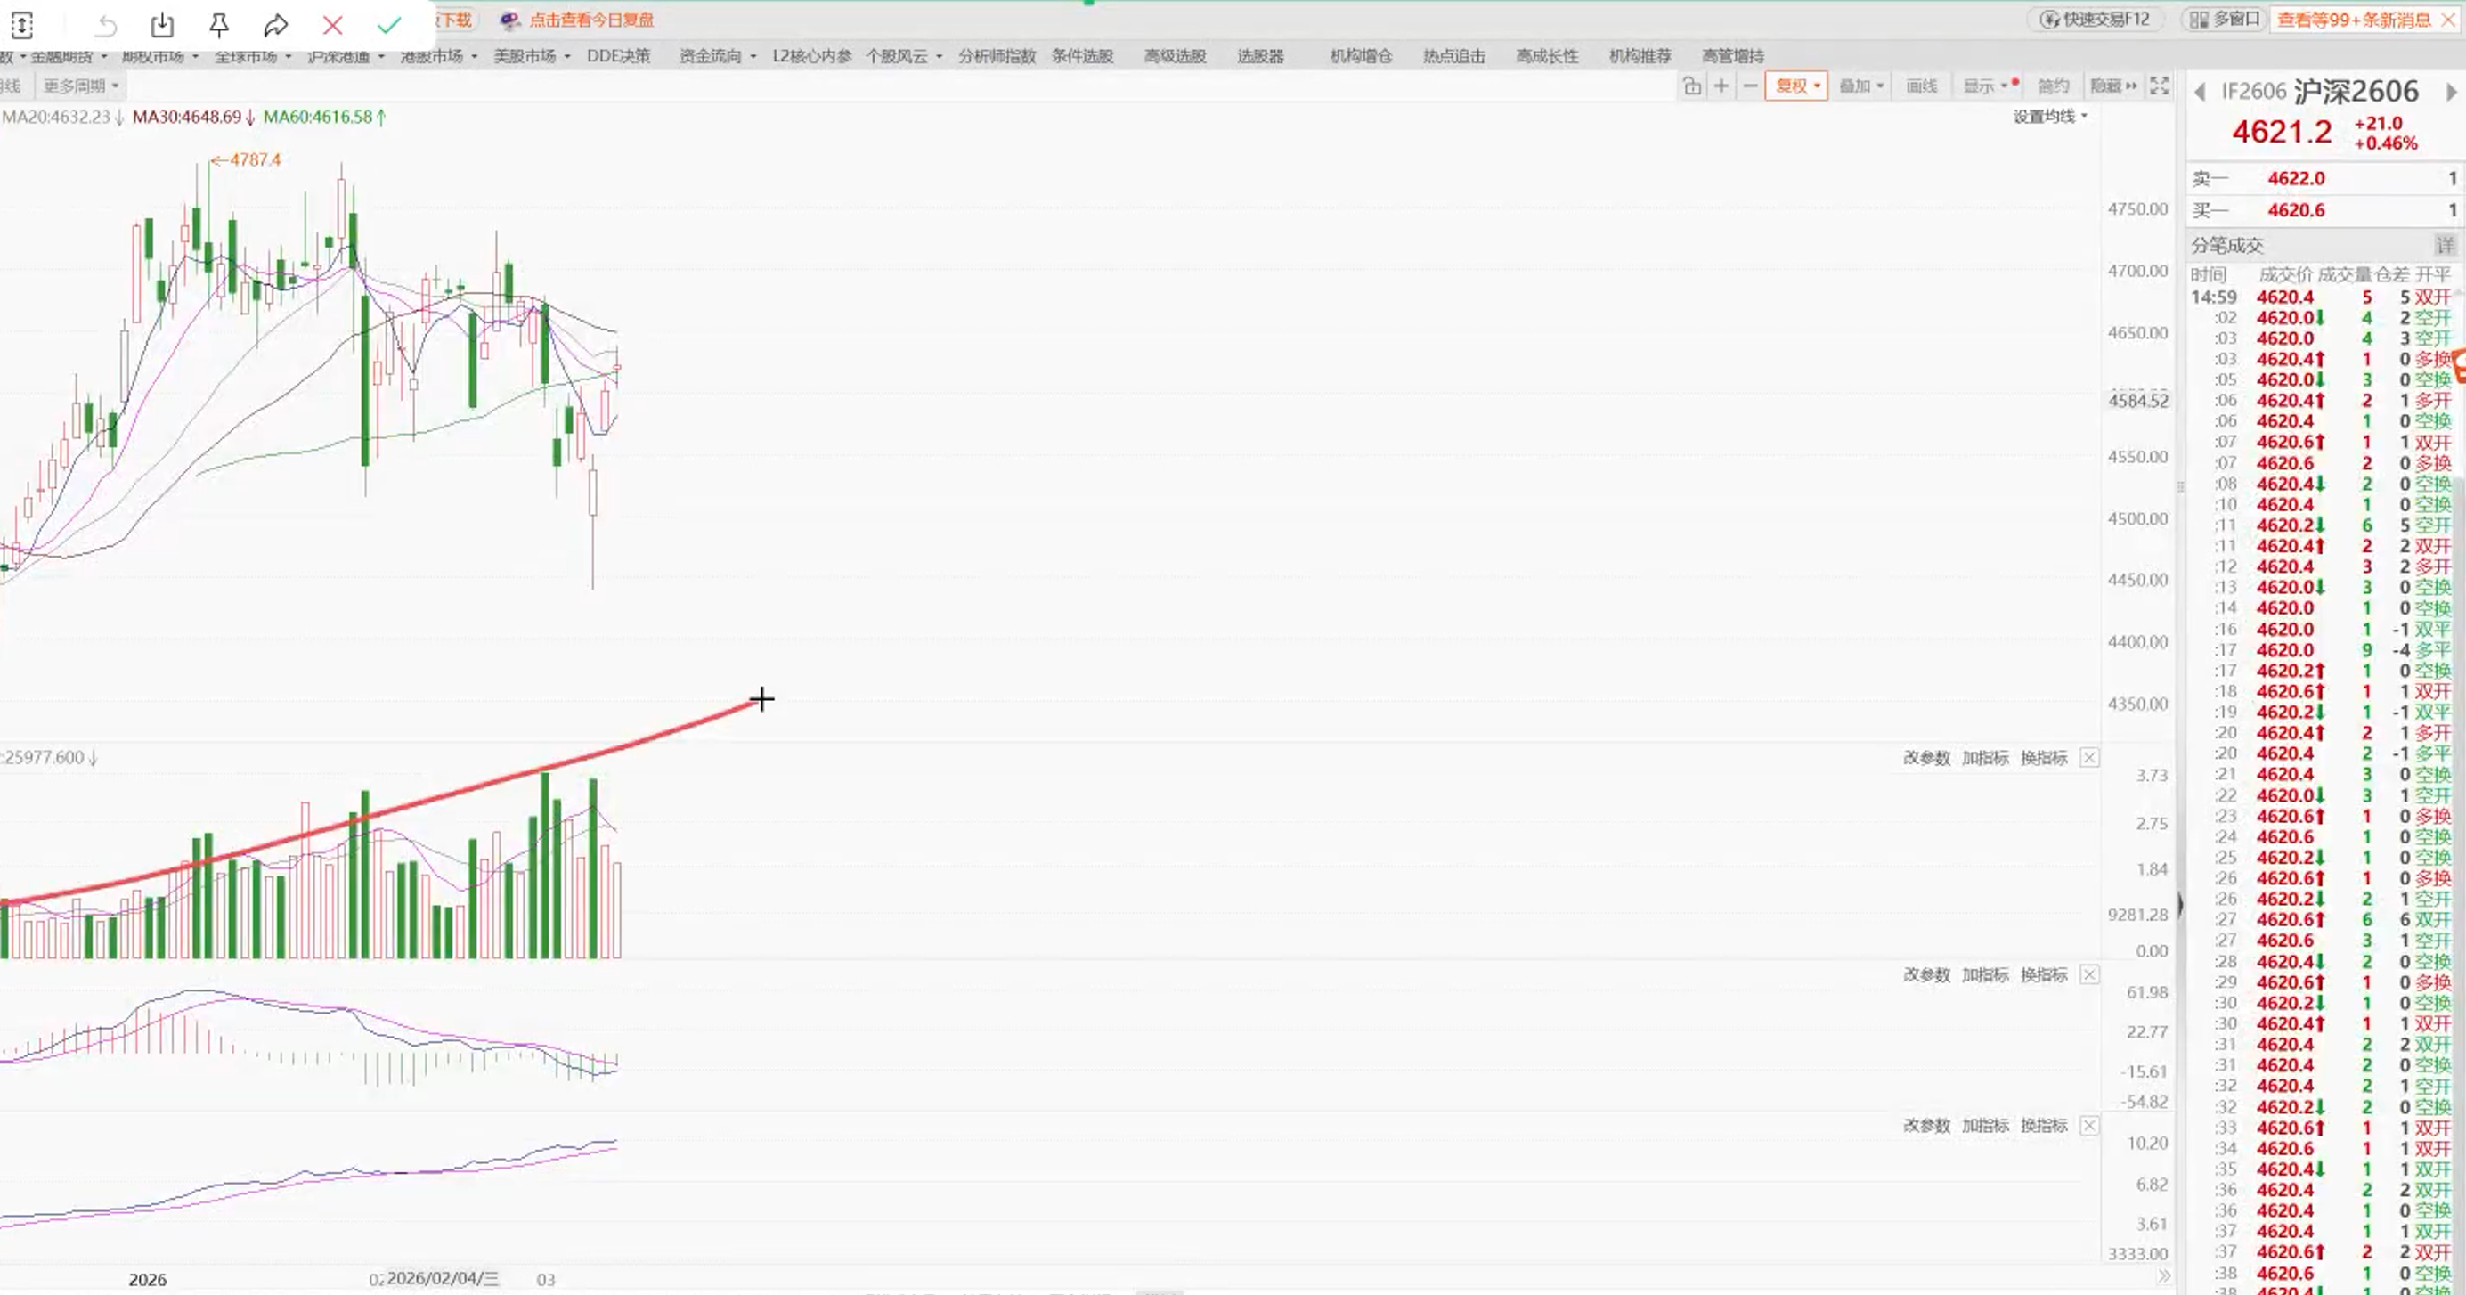Click the chart lock icon

1691,86
